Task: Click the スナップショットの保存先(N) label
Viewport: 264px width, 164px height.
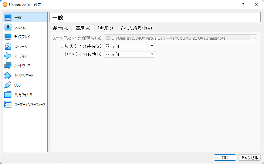Action: click(77, 38)
